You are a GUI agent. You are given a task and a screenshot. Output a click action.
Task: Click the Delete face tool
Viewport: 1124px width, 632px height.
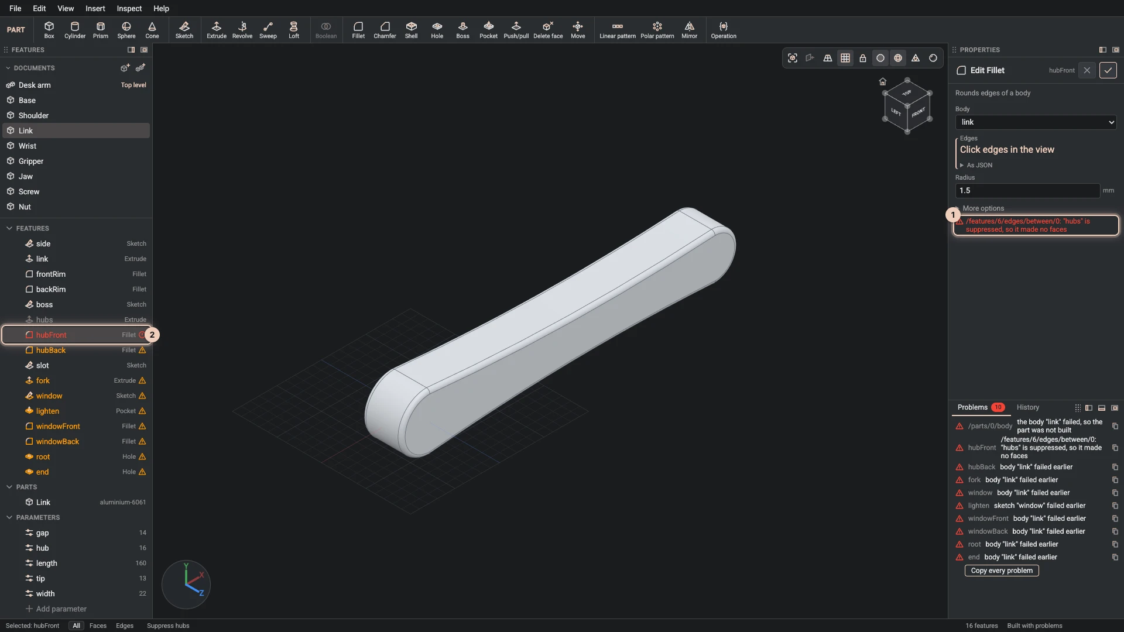tap(547, 30)
